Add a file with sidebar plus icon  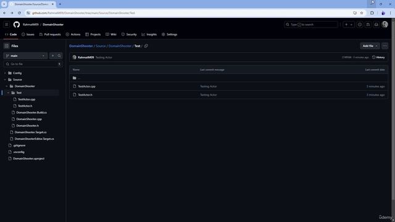(x=52, y=55)
